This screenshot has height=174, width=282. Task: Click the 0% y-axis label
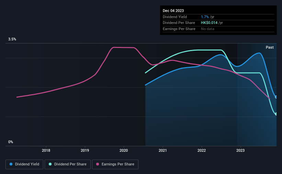[x=11, y=142]
